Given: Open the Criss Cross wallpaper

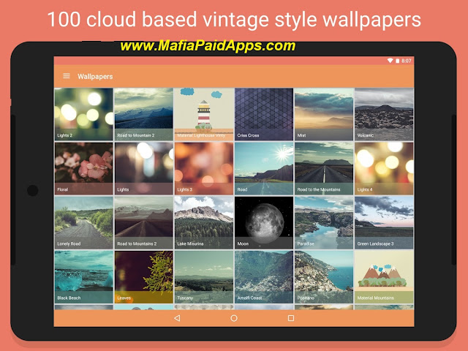Looking at the screenshot, I should [264, 114].
